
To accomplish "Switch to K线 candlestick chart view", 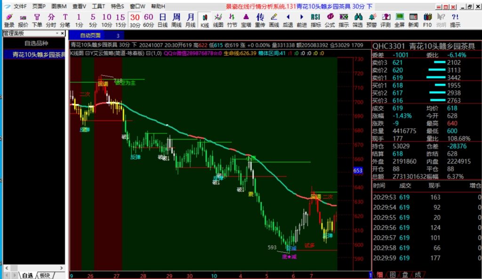I will [x=205, y=20].
